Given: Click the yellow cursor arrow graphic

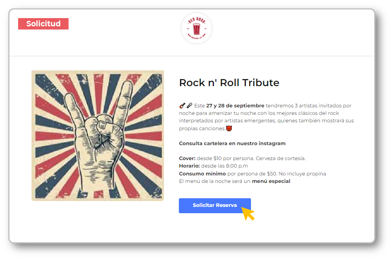Looking at the screenshot, I should [x=248, y=214].
